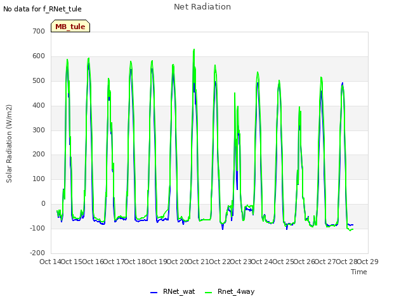Click the 400 y-axis tick label
The height and width of the screenshot is (304, 406).
[x=39, y=106]
